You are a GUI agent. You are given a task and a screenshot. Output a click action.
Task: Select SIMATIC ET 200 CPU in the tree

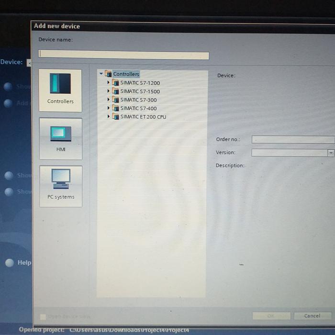tap(144, 117)
